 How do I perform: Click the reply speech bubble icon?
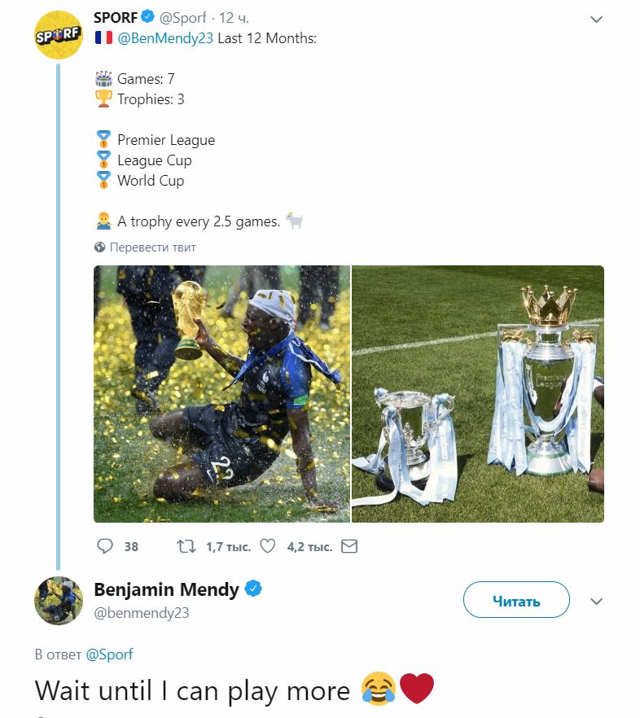pyautogui.click(x=105, y=546)
